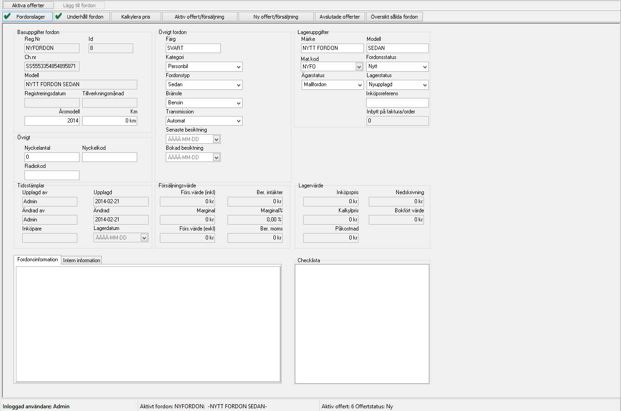Click the green checkmark on Fordonslager
This screenshot has height=411, width=621.
tap(7, 16)
